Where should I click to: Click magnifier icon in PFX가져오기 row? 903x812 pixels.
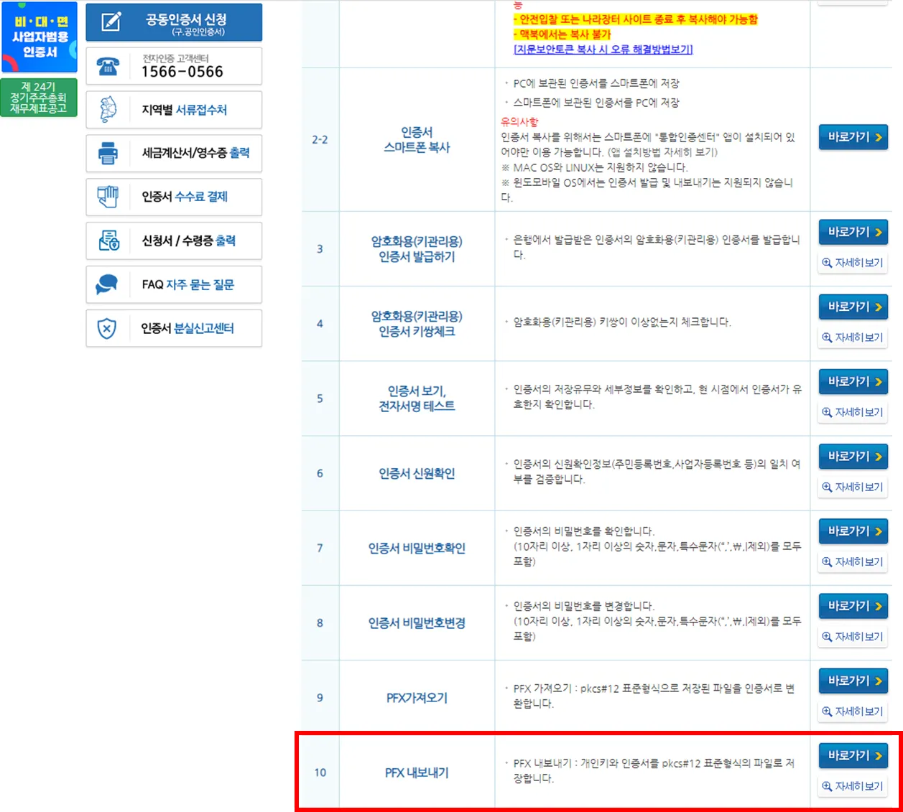(827, 711)
